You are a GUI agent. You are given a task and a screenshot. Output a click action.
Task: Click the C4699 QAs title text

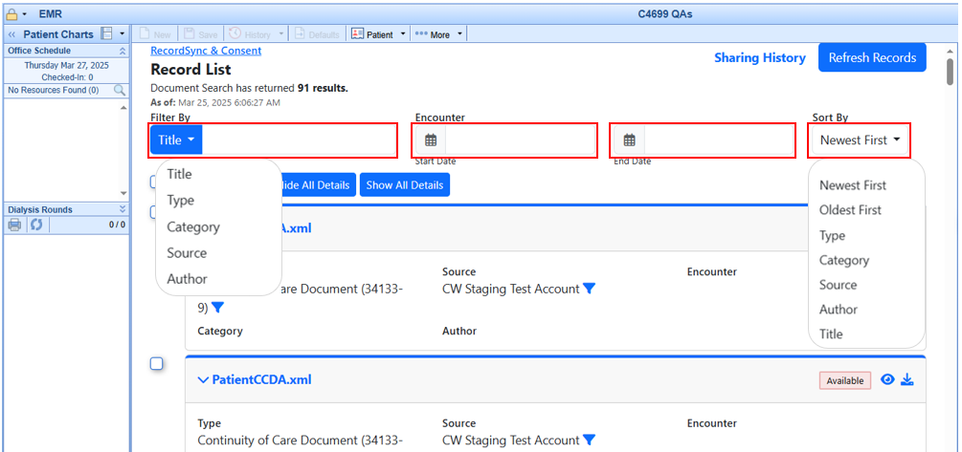click(x=665, y=13)
